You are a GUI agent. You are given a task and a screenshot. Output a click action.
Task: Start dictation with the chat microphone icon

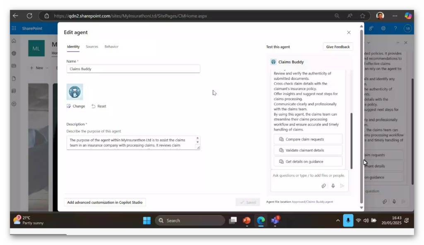click(x=333, y=186)
